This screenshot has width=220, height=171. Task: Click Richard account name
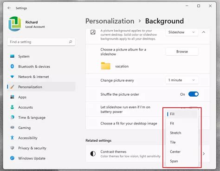pos(32,22)
